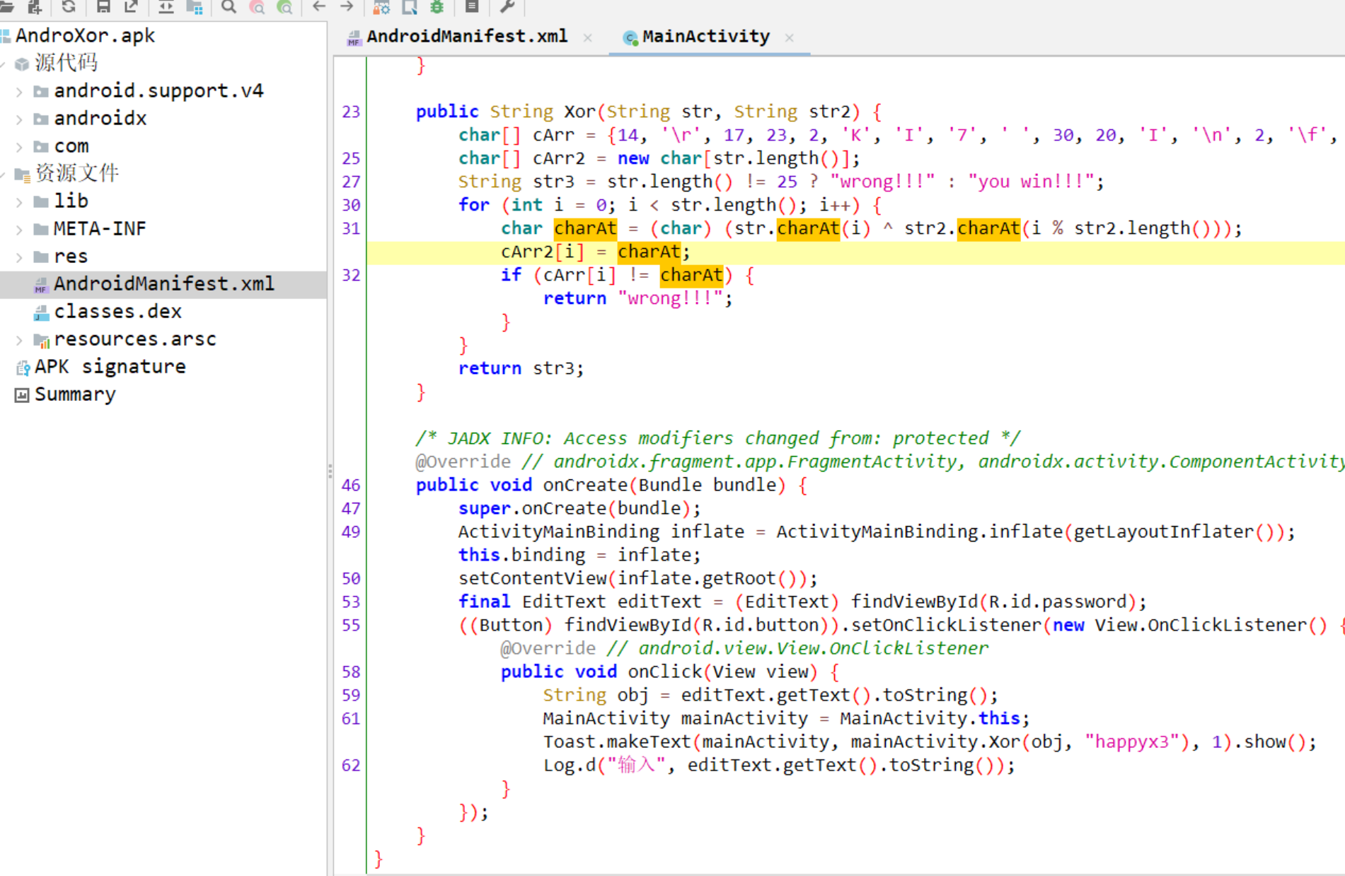Select the androidx package row
Screen dimensions: 1345x876
(100, 118)
